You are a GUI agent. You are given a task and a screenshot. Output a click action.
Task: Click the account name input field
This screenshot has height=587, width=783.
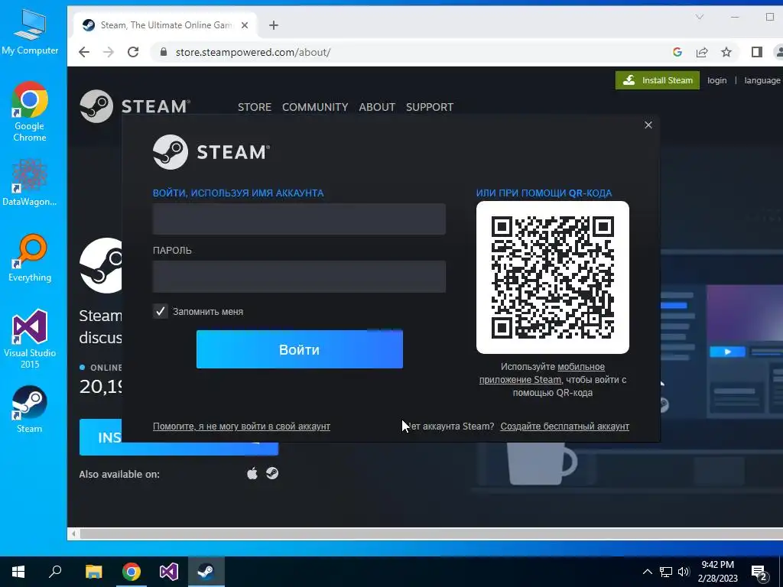tap(299, 219)
